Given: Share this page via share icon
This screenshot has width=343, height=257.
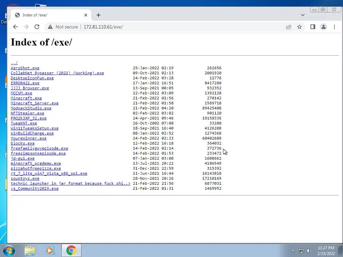Looking at the screenshot, I should click(289, 27).
